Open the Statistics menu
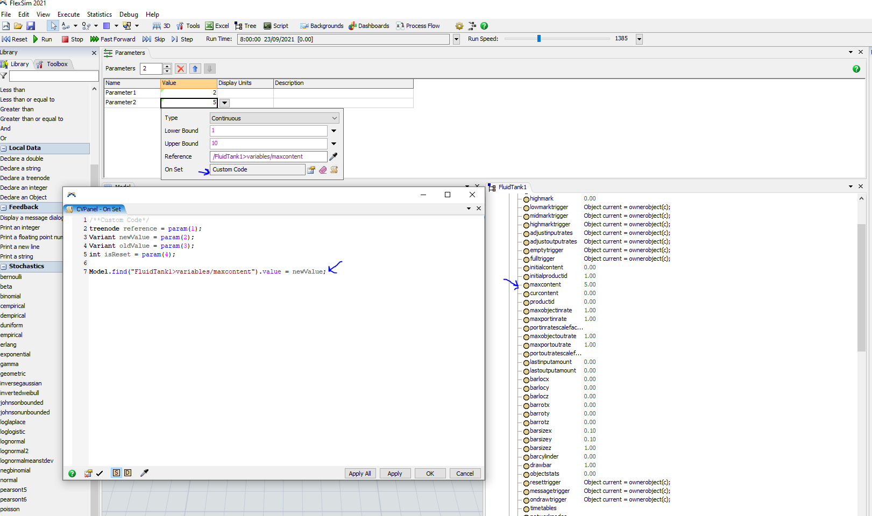This screenshot has height=516, width=872. 100,15
